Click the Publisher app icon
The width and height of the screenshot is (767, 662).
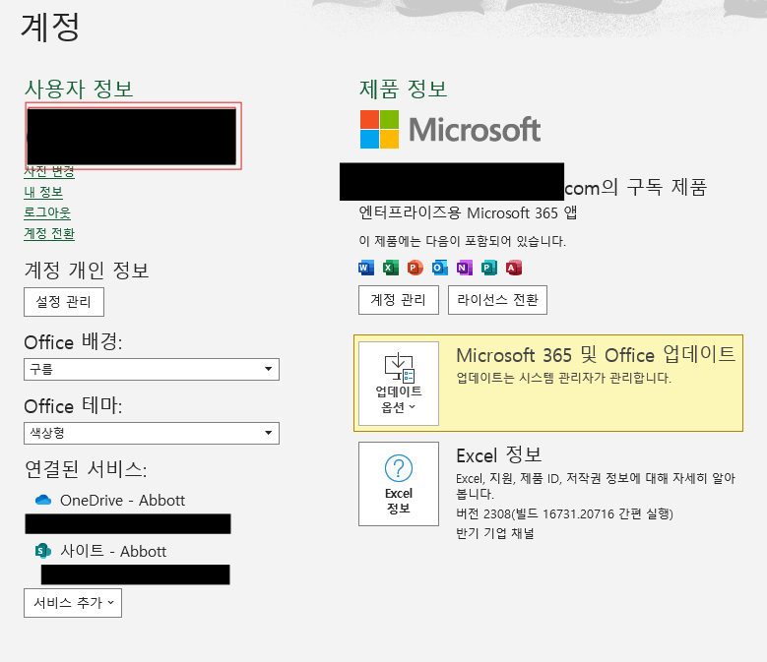(x=488, y=268)
